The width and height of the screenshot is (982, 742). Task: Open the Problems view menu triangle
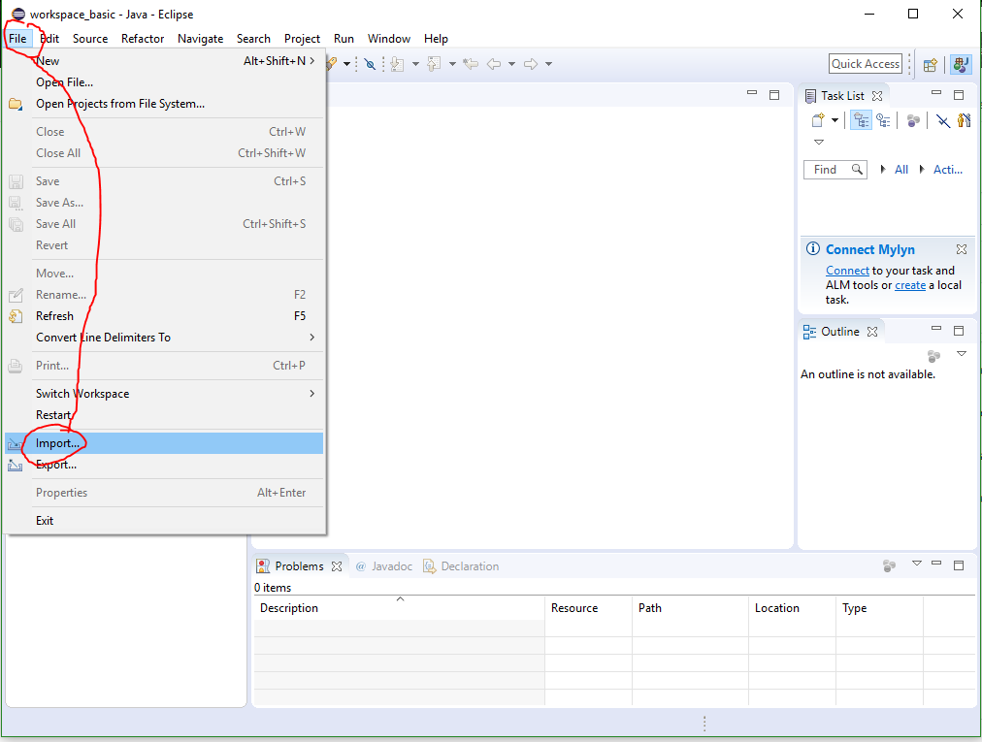pos(917,564)
